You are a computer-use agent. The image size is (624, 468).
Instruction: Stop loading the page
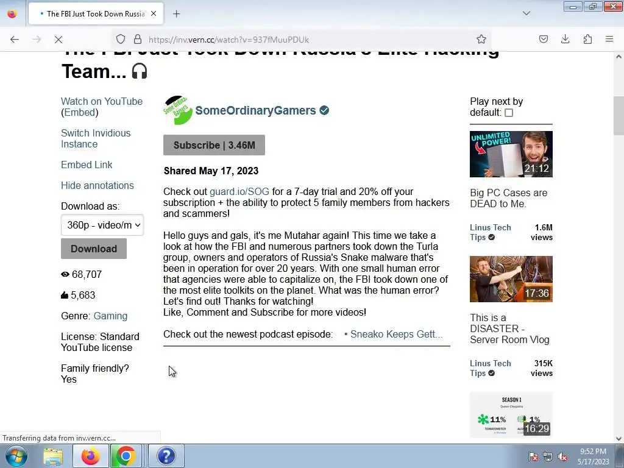tap(58, 40)
